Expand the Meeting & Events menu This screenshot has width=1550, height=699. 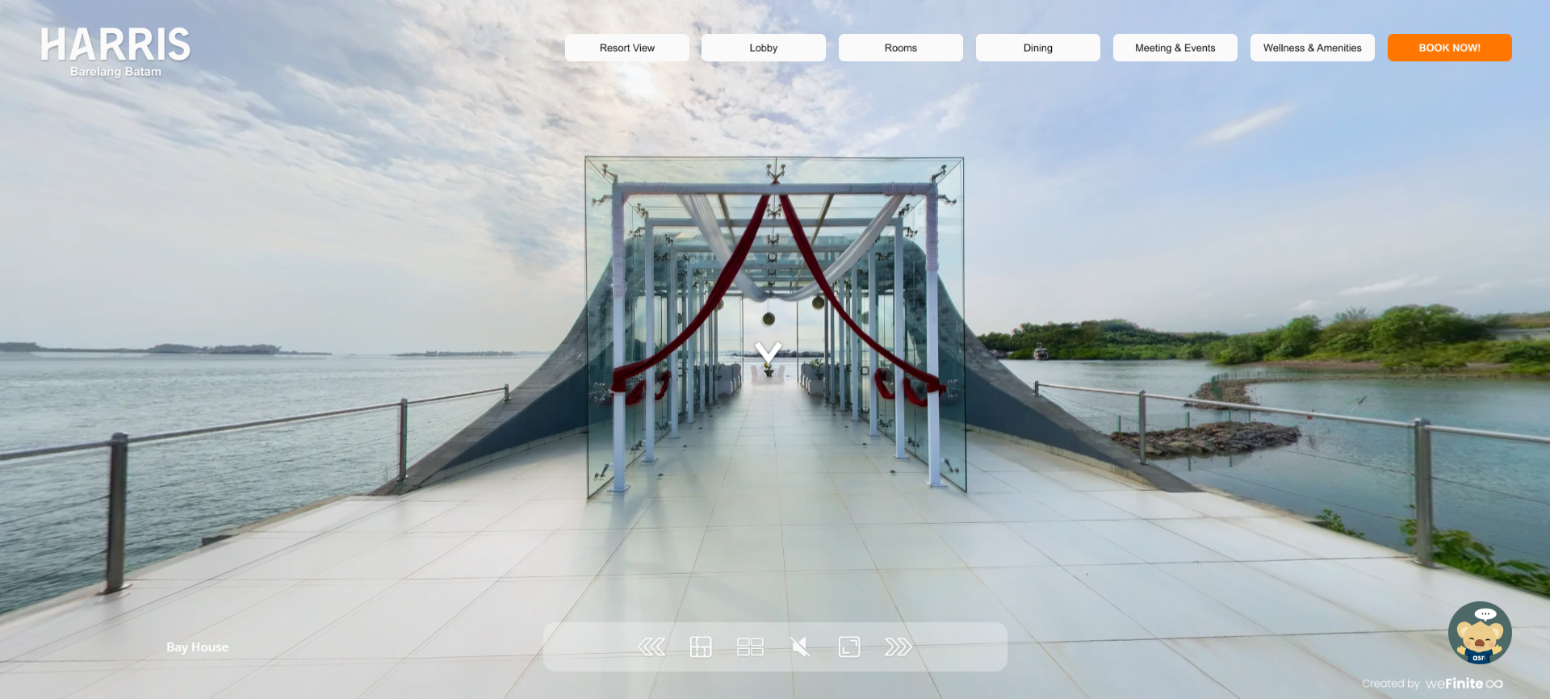pyautogui.click(x=1175, y=48)
